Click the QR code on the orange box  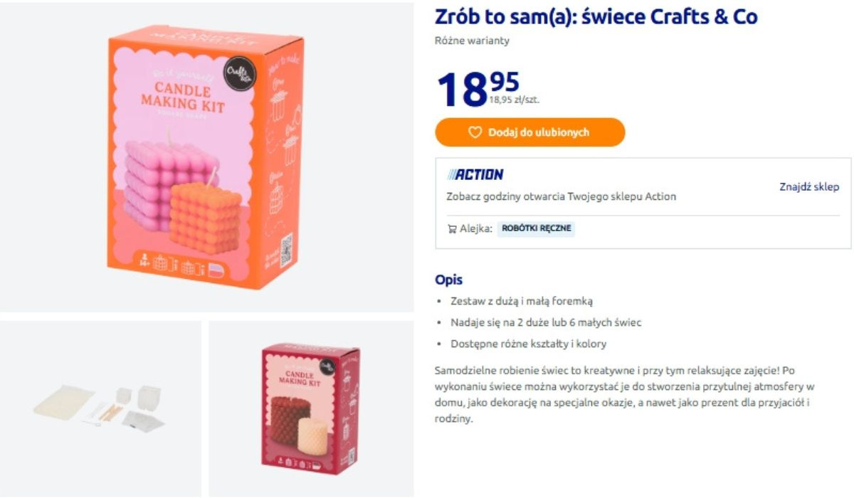(286, 249)
